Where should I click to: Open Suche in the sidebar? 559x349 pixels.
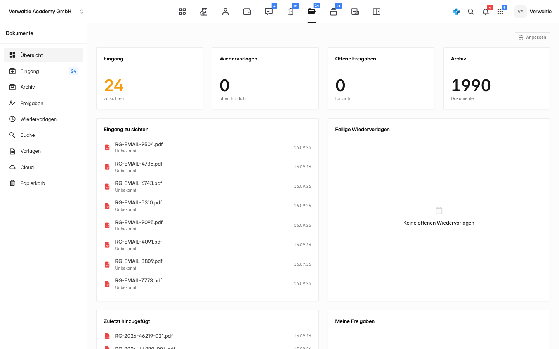point(43,135)
